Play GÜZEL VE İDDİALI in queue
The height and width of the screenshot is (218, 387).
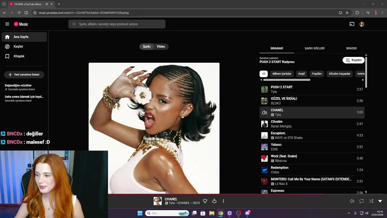point(312,101)
